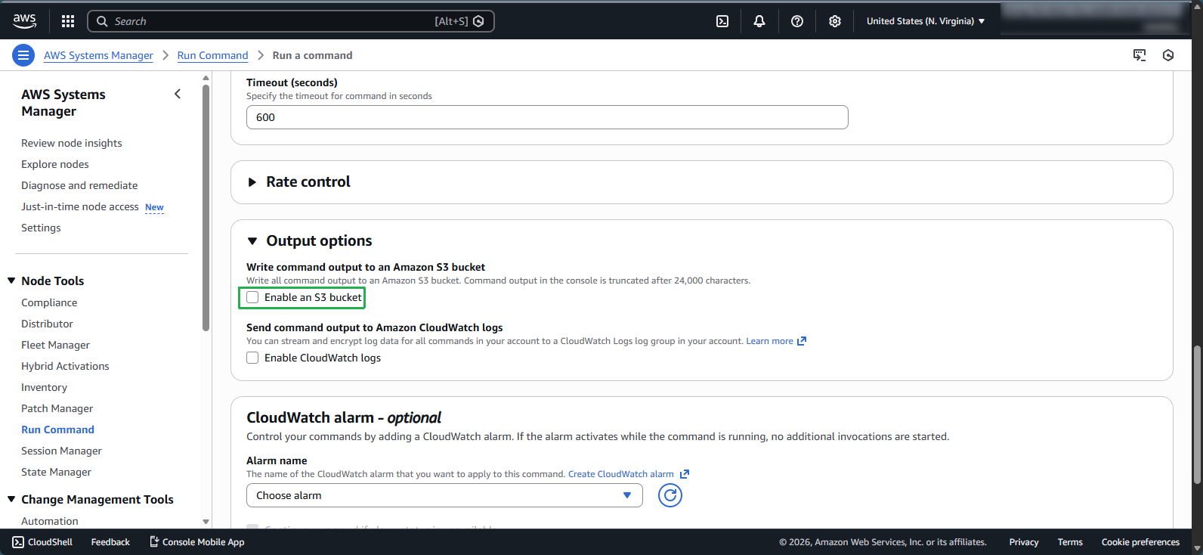Open the settings gear icon

coord(835,21)
